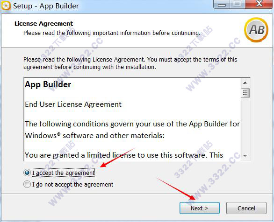Click the 'License Agreement' page heading
Screen dimensions: 274x222
click(43, 23)
